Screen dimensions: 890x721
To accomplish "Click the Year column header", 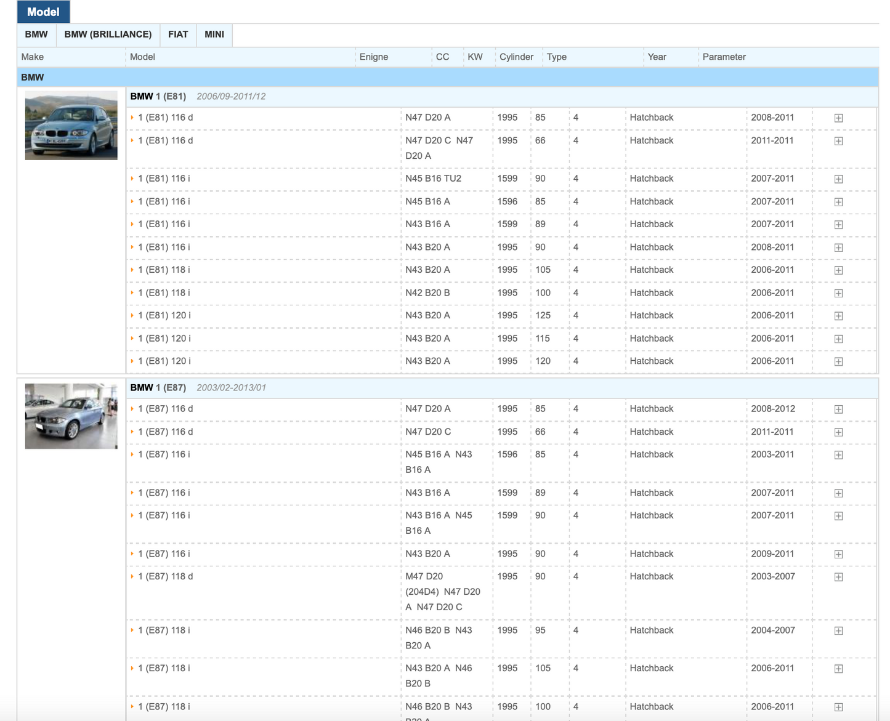I will click(657, 57).
